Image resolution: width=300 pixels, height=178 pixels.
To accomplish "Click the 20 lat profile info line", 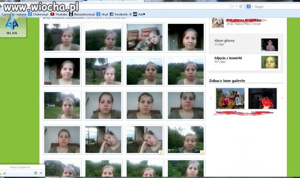I will [x=243, y=24].
